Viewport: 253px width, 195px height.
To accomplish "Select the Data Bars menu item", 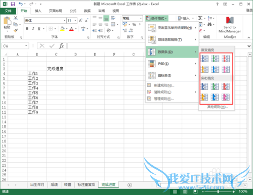I will tap(172, 52).
